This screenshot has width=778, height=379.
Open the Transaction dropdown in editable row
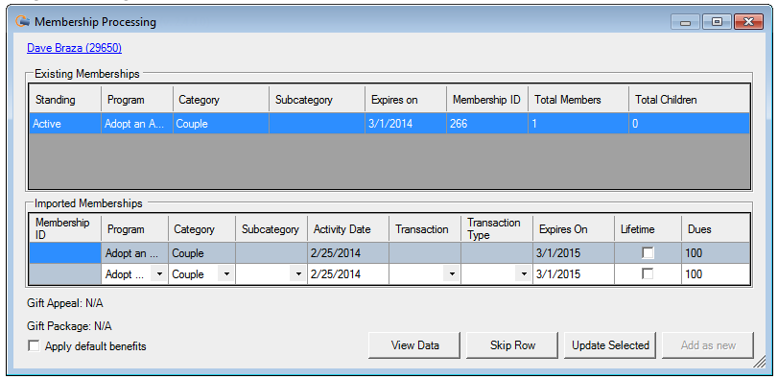pyautogui.click(x=452, y=273)
